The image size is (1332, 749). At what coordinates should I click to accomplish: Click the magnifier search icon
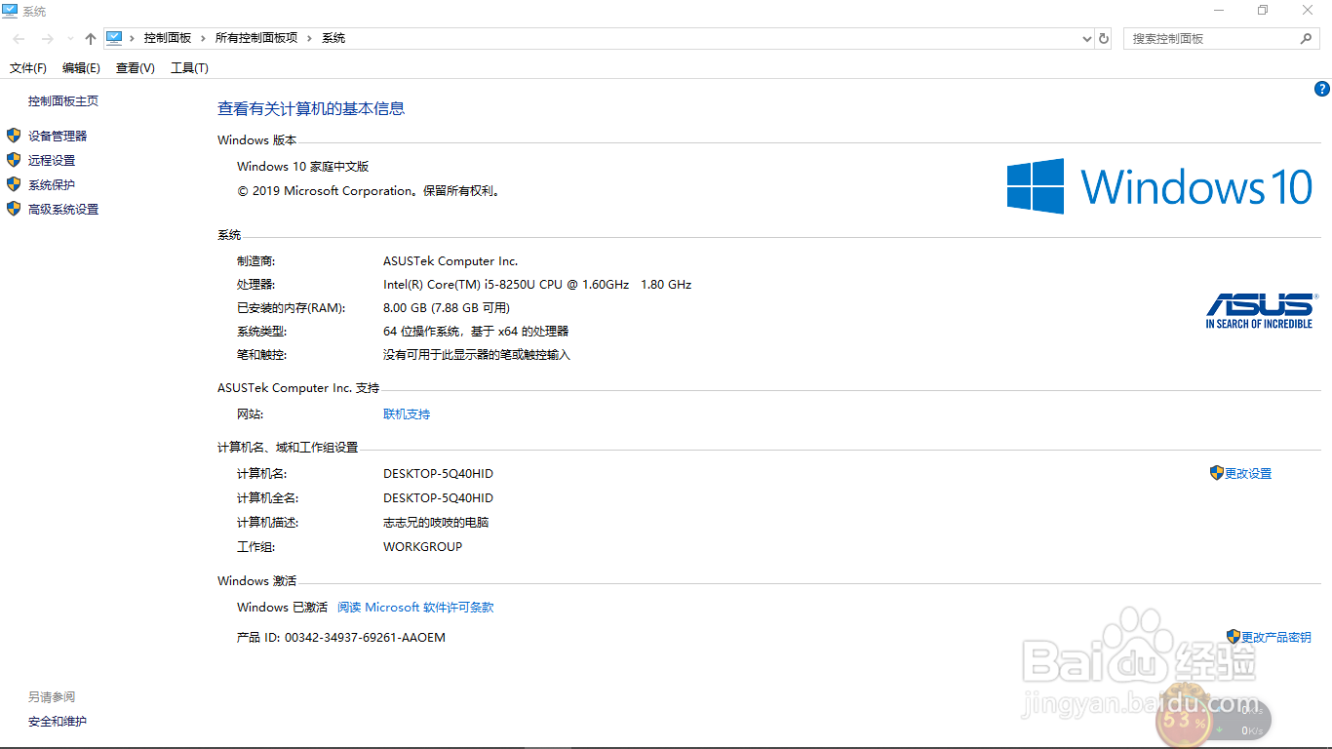1307,38
